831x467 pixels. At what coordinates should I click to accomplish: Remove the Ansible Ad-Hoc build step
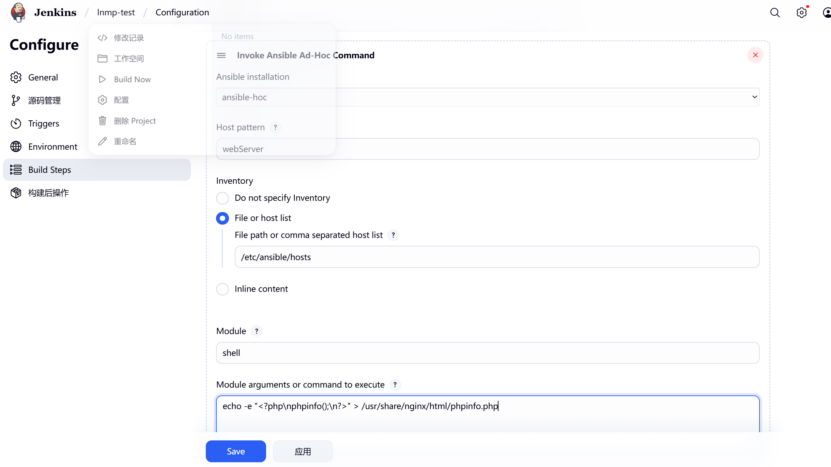pos(755,55)
